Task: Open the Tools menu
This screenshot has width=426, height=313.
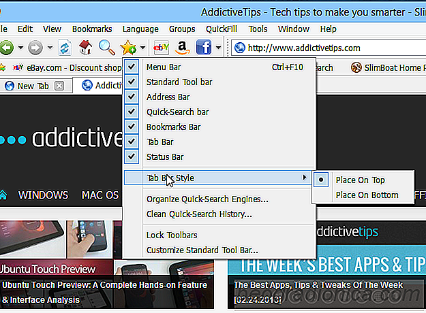Action: 258,29
